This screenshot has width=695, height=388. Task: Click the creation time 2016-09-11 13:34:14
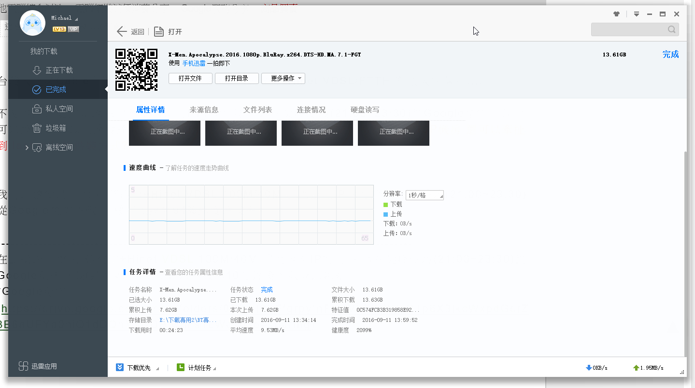click(x=288, y=320)
